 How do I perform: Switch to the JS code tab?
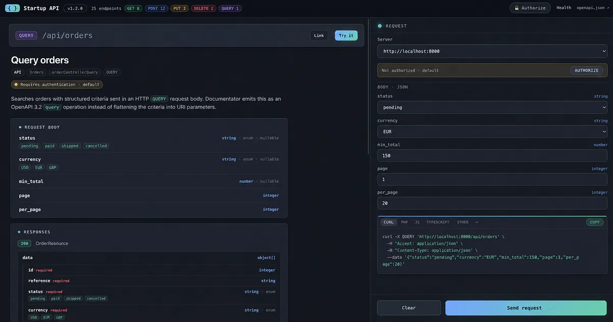[x=417, y=222]
